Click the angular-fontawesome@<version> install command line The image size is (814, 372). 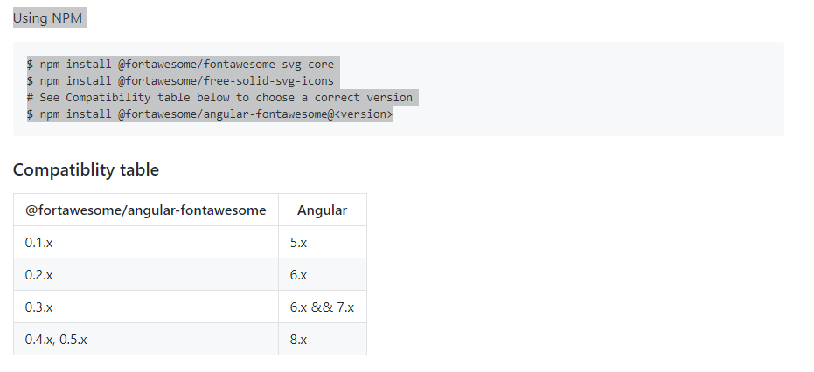(210, 114)
